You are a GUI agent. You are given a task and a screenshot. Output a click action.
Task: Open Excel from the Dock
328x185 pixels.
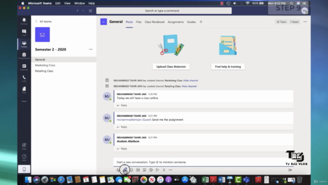click(x=205, y=180)
